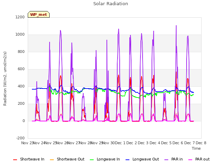Click the magenta PAR out legend swatch
The image size is (222, 166).
(190, 160)
